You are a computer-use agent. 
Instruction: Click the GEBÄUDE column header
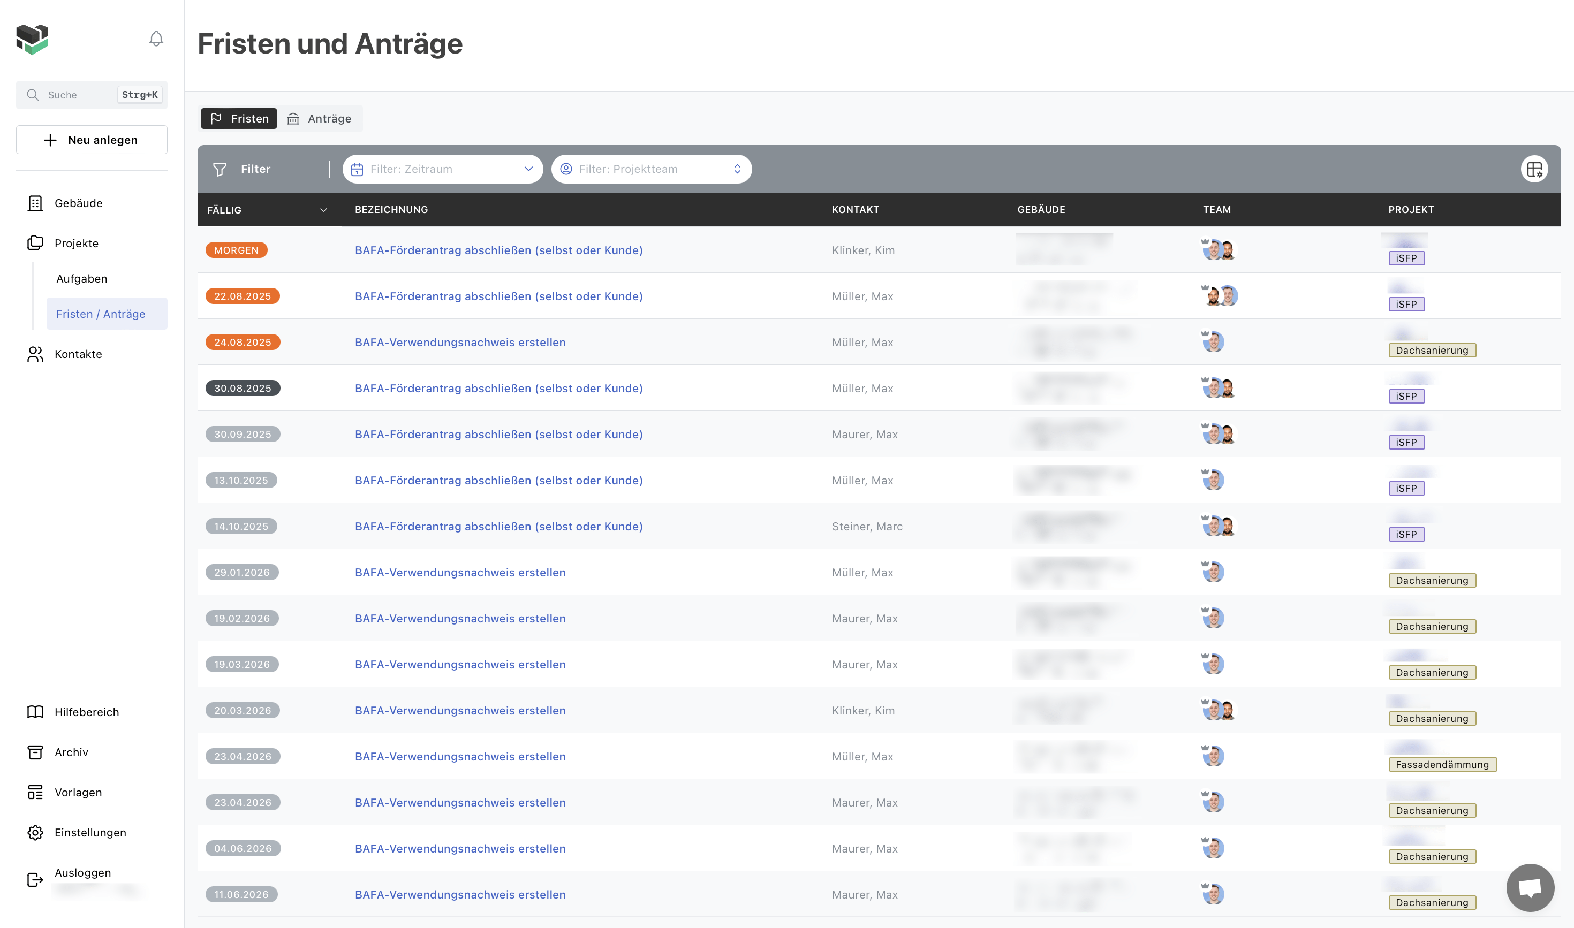1041,209
